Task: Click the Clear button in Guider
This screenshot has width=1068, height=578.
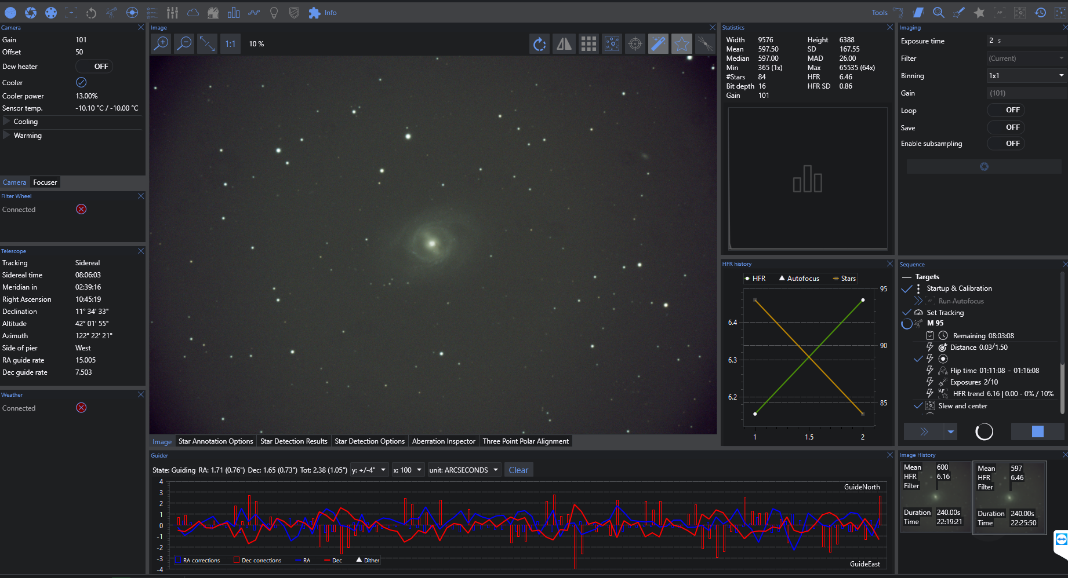Action: click(x=518, y=470)
